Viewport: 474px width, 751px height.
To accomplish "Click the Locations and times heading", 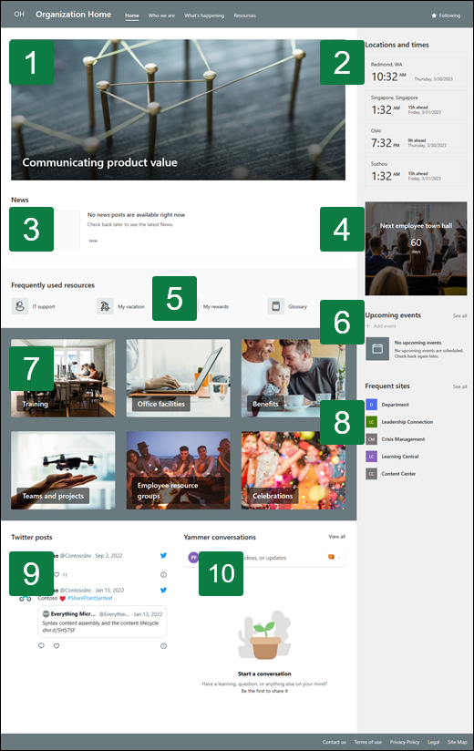I will (397, 45).
